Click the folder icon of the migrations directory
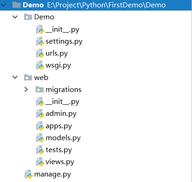 pos(40,89)
